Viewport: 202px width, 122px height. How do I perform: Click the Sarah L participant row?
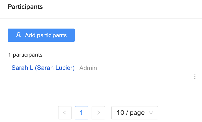[x=105, y=76]
